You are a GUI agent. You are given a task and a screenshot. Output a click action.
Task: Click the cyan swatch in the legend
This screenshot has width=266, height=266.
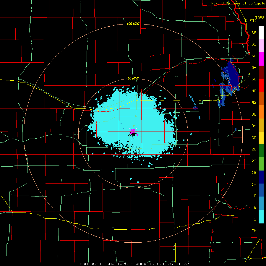261,217
